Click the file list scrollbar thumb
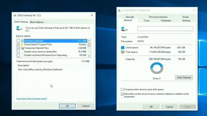 pos(89,45)
